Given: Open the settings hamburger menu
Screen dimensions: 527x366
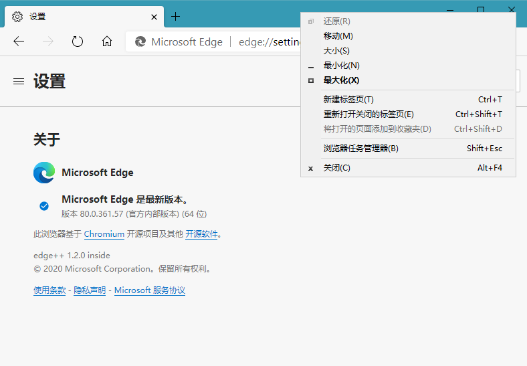Looking at the screenshot, I should click(x=19, y=82).
